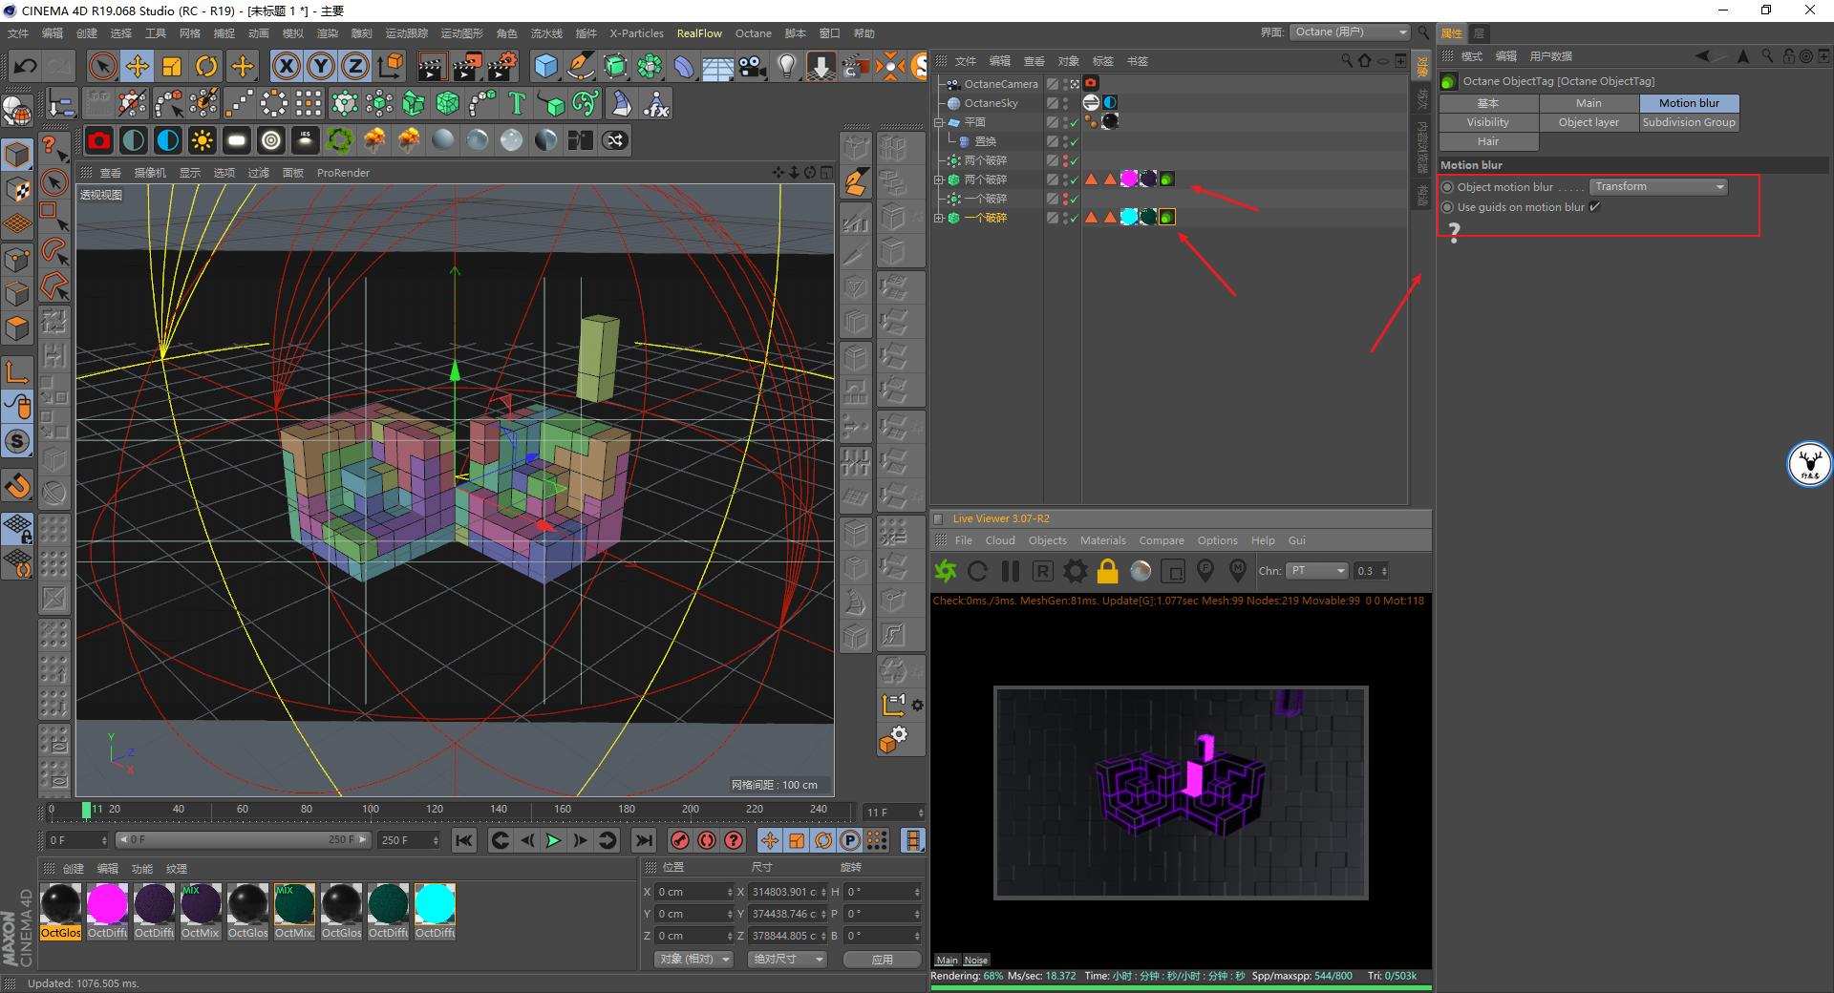Select the Scale tool in the toolbar
Viewport: 1834px width, 993px height.
(x=172, y=66)
